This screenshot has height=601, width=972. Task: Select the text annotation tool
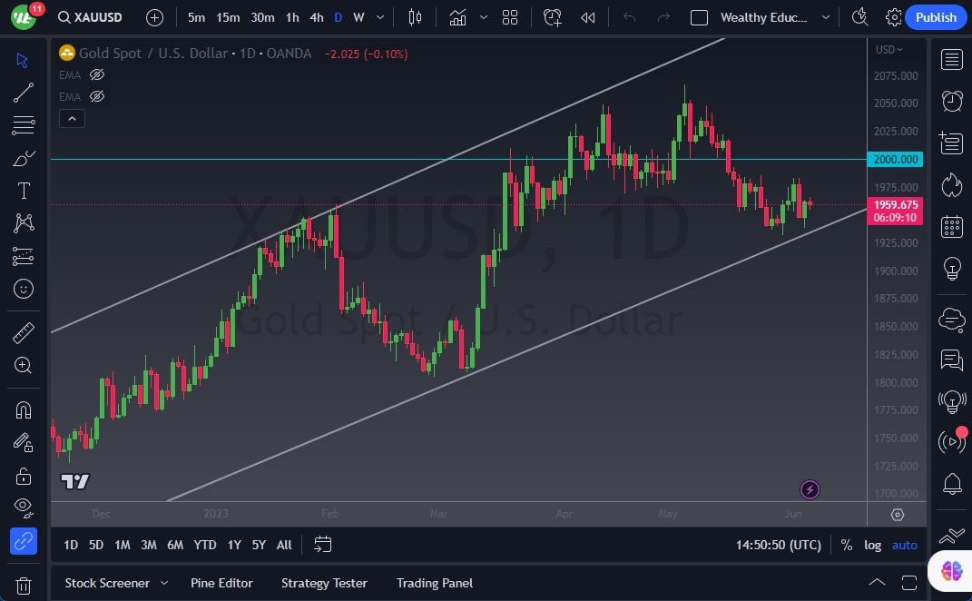pyautogui.click(x=24, y=191)
